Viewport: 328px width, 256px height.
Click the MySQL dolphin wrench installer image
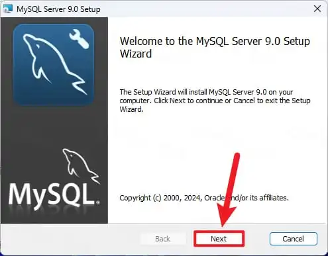coord(54,65)
